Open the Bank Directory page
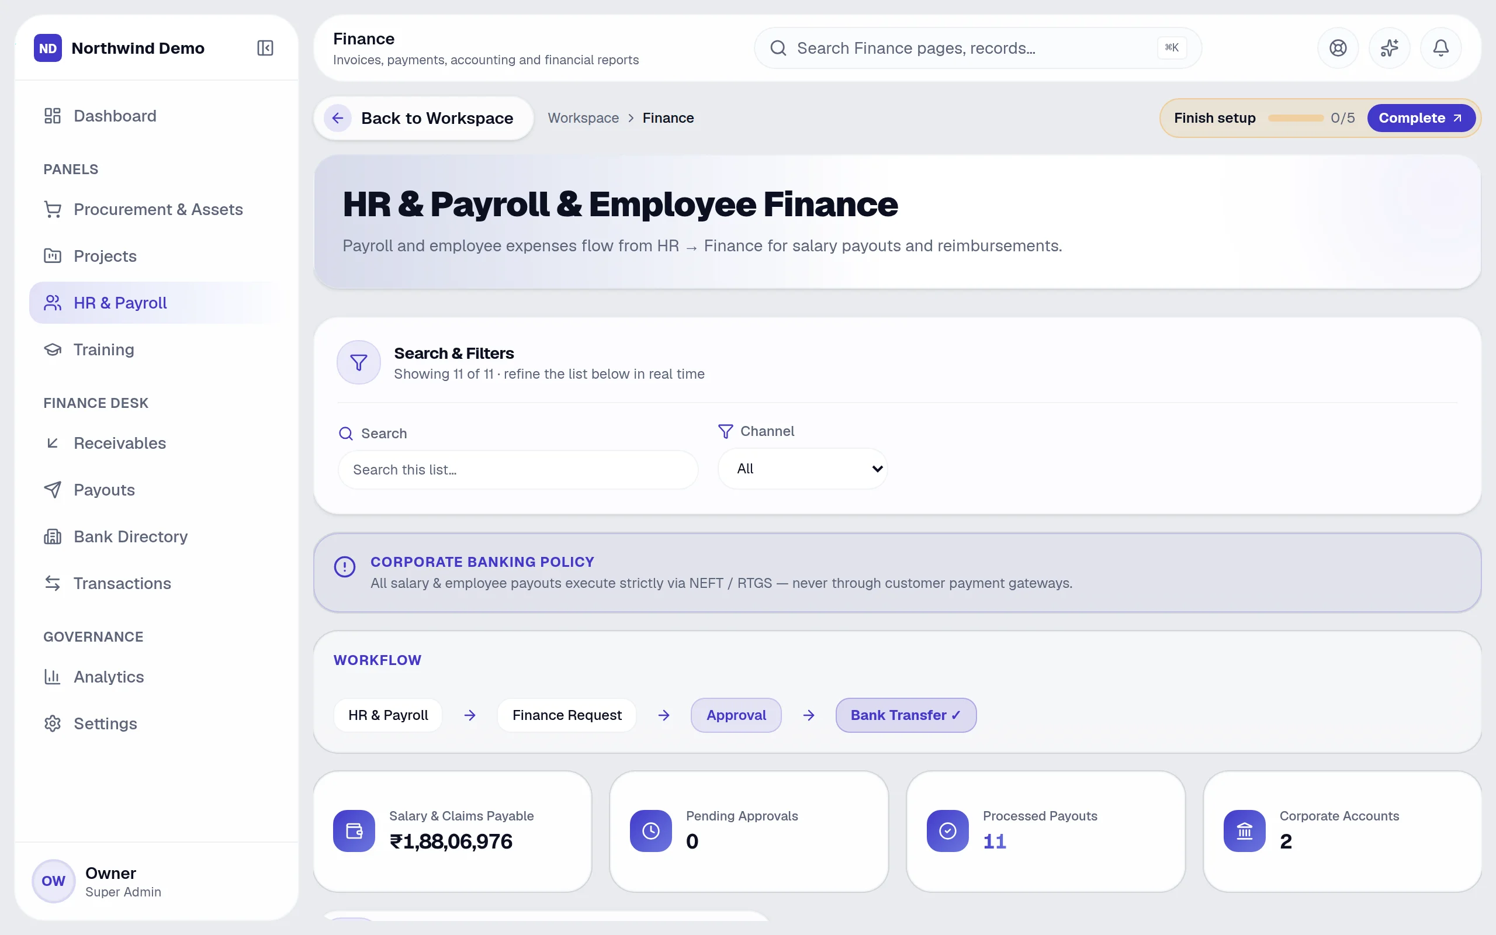1496x935 pixels. pos(156,536)
